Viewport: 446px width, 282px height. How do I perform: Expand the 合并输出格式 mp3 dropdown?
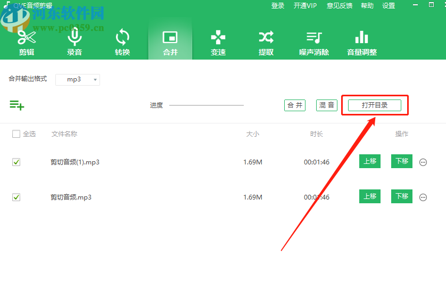[x=78, y=80]
